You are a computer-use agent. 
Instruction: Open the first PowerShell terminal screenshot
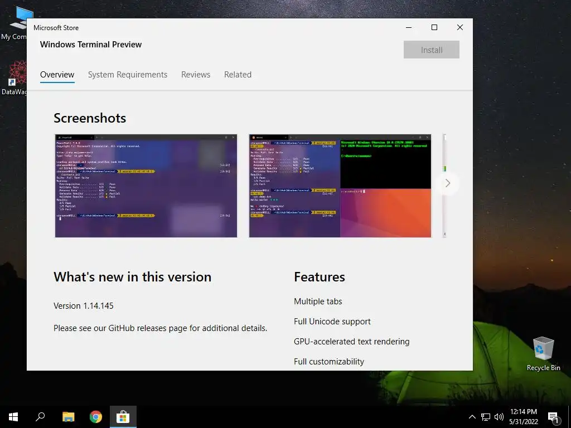click(x=146, y=186)
